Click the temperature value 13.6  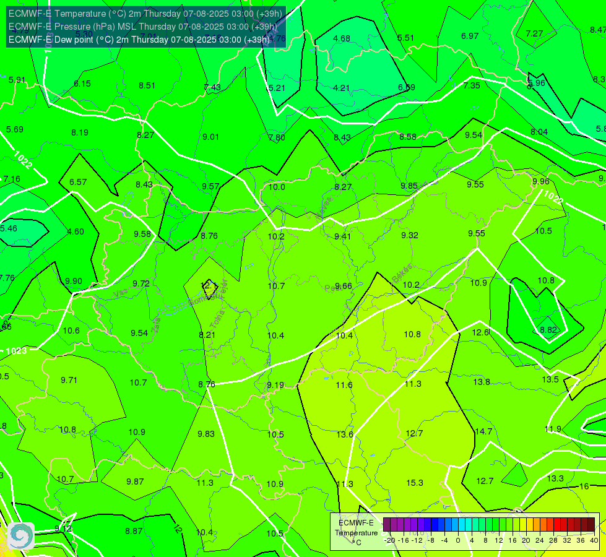pos(345,434)
